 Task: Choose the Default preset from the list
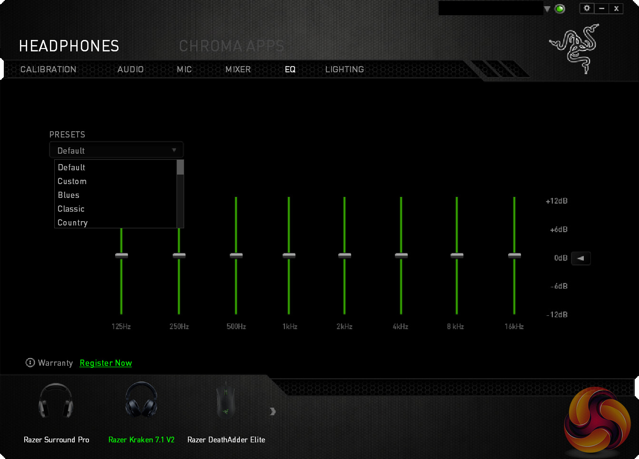click(x=116, y=167)
